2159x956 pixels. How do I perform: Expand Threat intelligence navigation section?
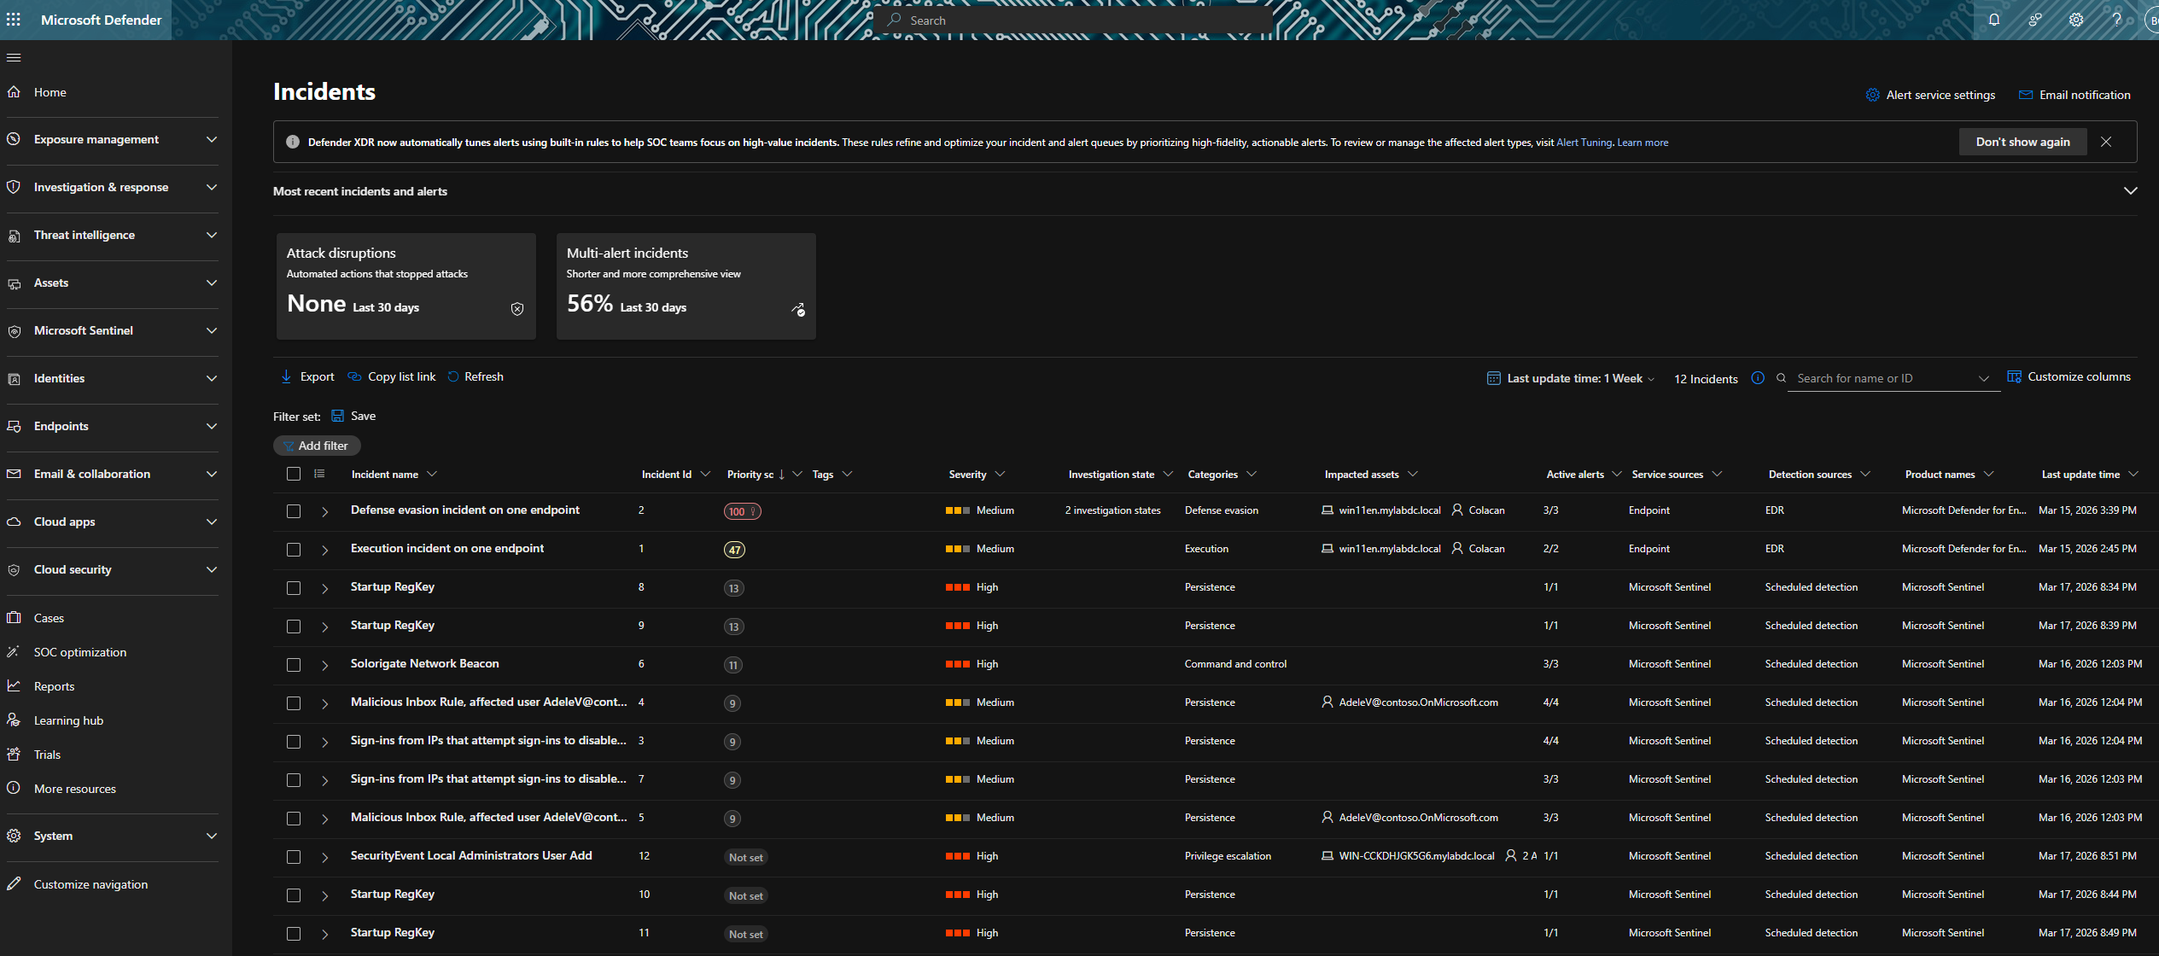click(x=111, y=235)
